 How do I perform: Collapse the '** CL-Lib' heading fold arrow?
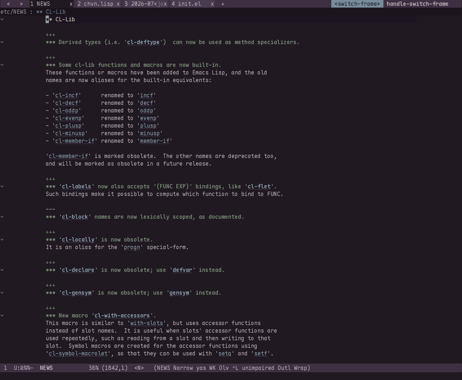point(2,19)
